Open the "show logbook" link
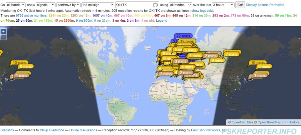 [202, 11]
